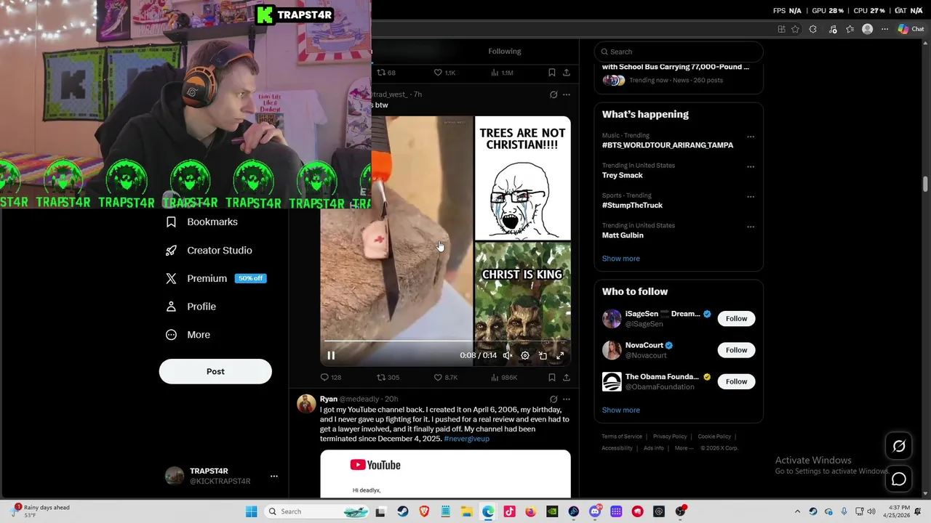Open Grok icon on Ryan's post

click(x=554, y=399)
